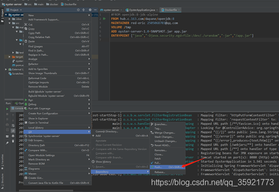Click Push in Repository submenu
The height and width of the screenshot is (192, 279).
[x=168, y=167]
